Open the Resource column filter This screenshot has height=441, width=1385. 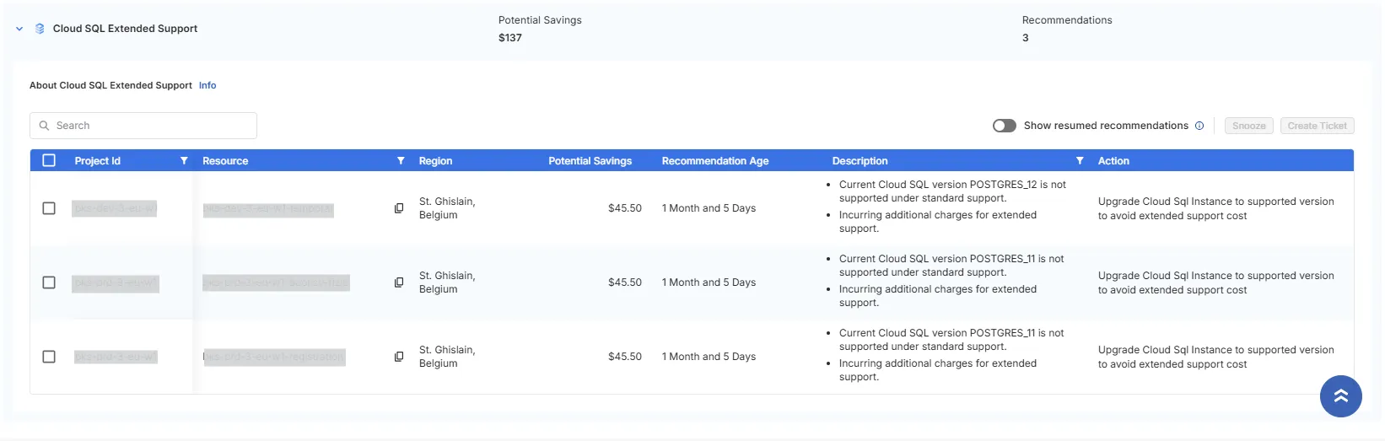click(401, 160)
